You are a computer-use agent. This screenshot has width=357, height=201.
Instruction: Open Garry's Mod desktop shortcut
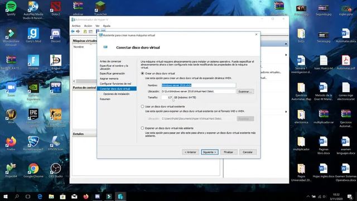(33, 35)
